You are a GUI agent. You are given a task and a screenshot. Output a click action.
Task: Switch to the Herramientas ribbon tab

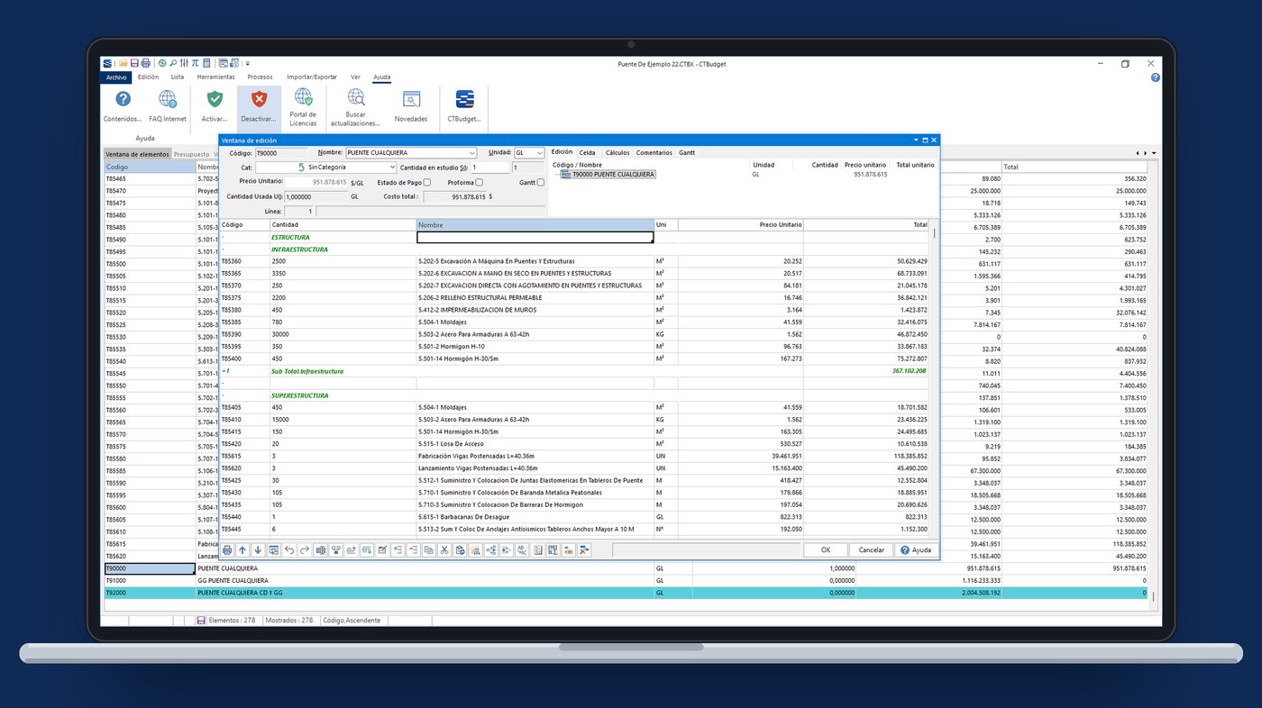pos(215,77)
